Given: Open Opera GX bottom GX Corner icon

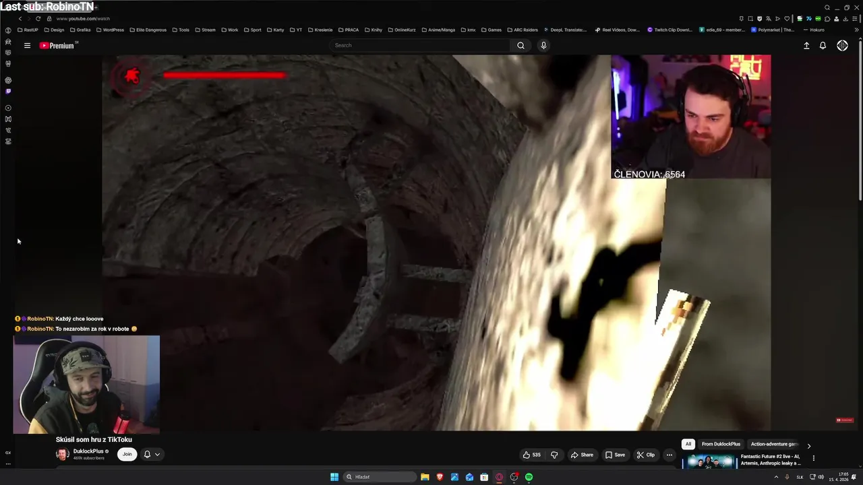Looking at the screenshot, I should [8, 453].
